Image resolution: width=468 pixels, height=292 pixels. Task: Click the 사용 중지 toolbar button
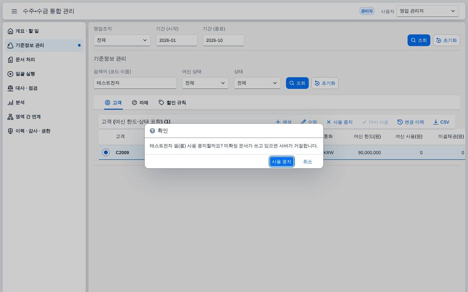[339, 122]
